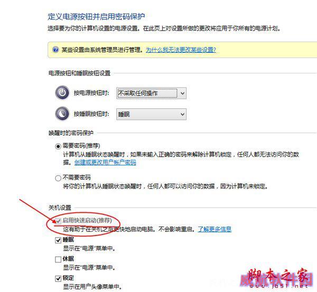Toggle the 启用快速启动(推荐) checkbox
Screen dimensions: 317x292
point(58,221)
